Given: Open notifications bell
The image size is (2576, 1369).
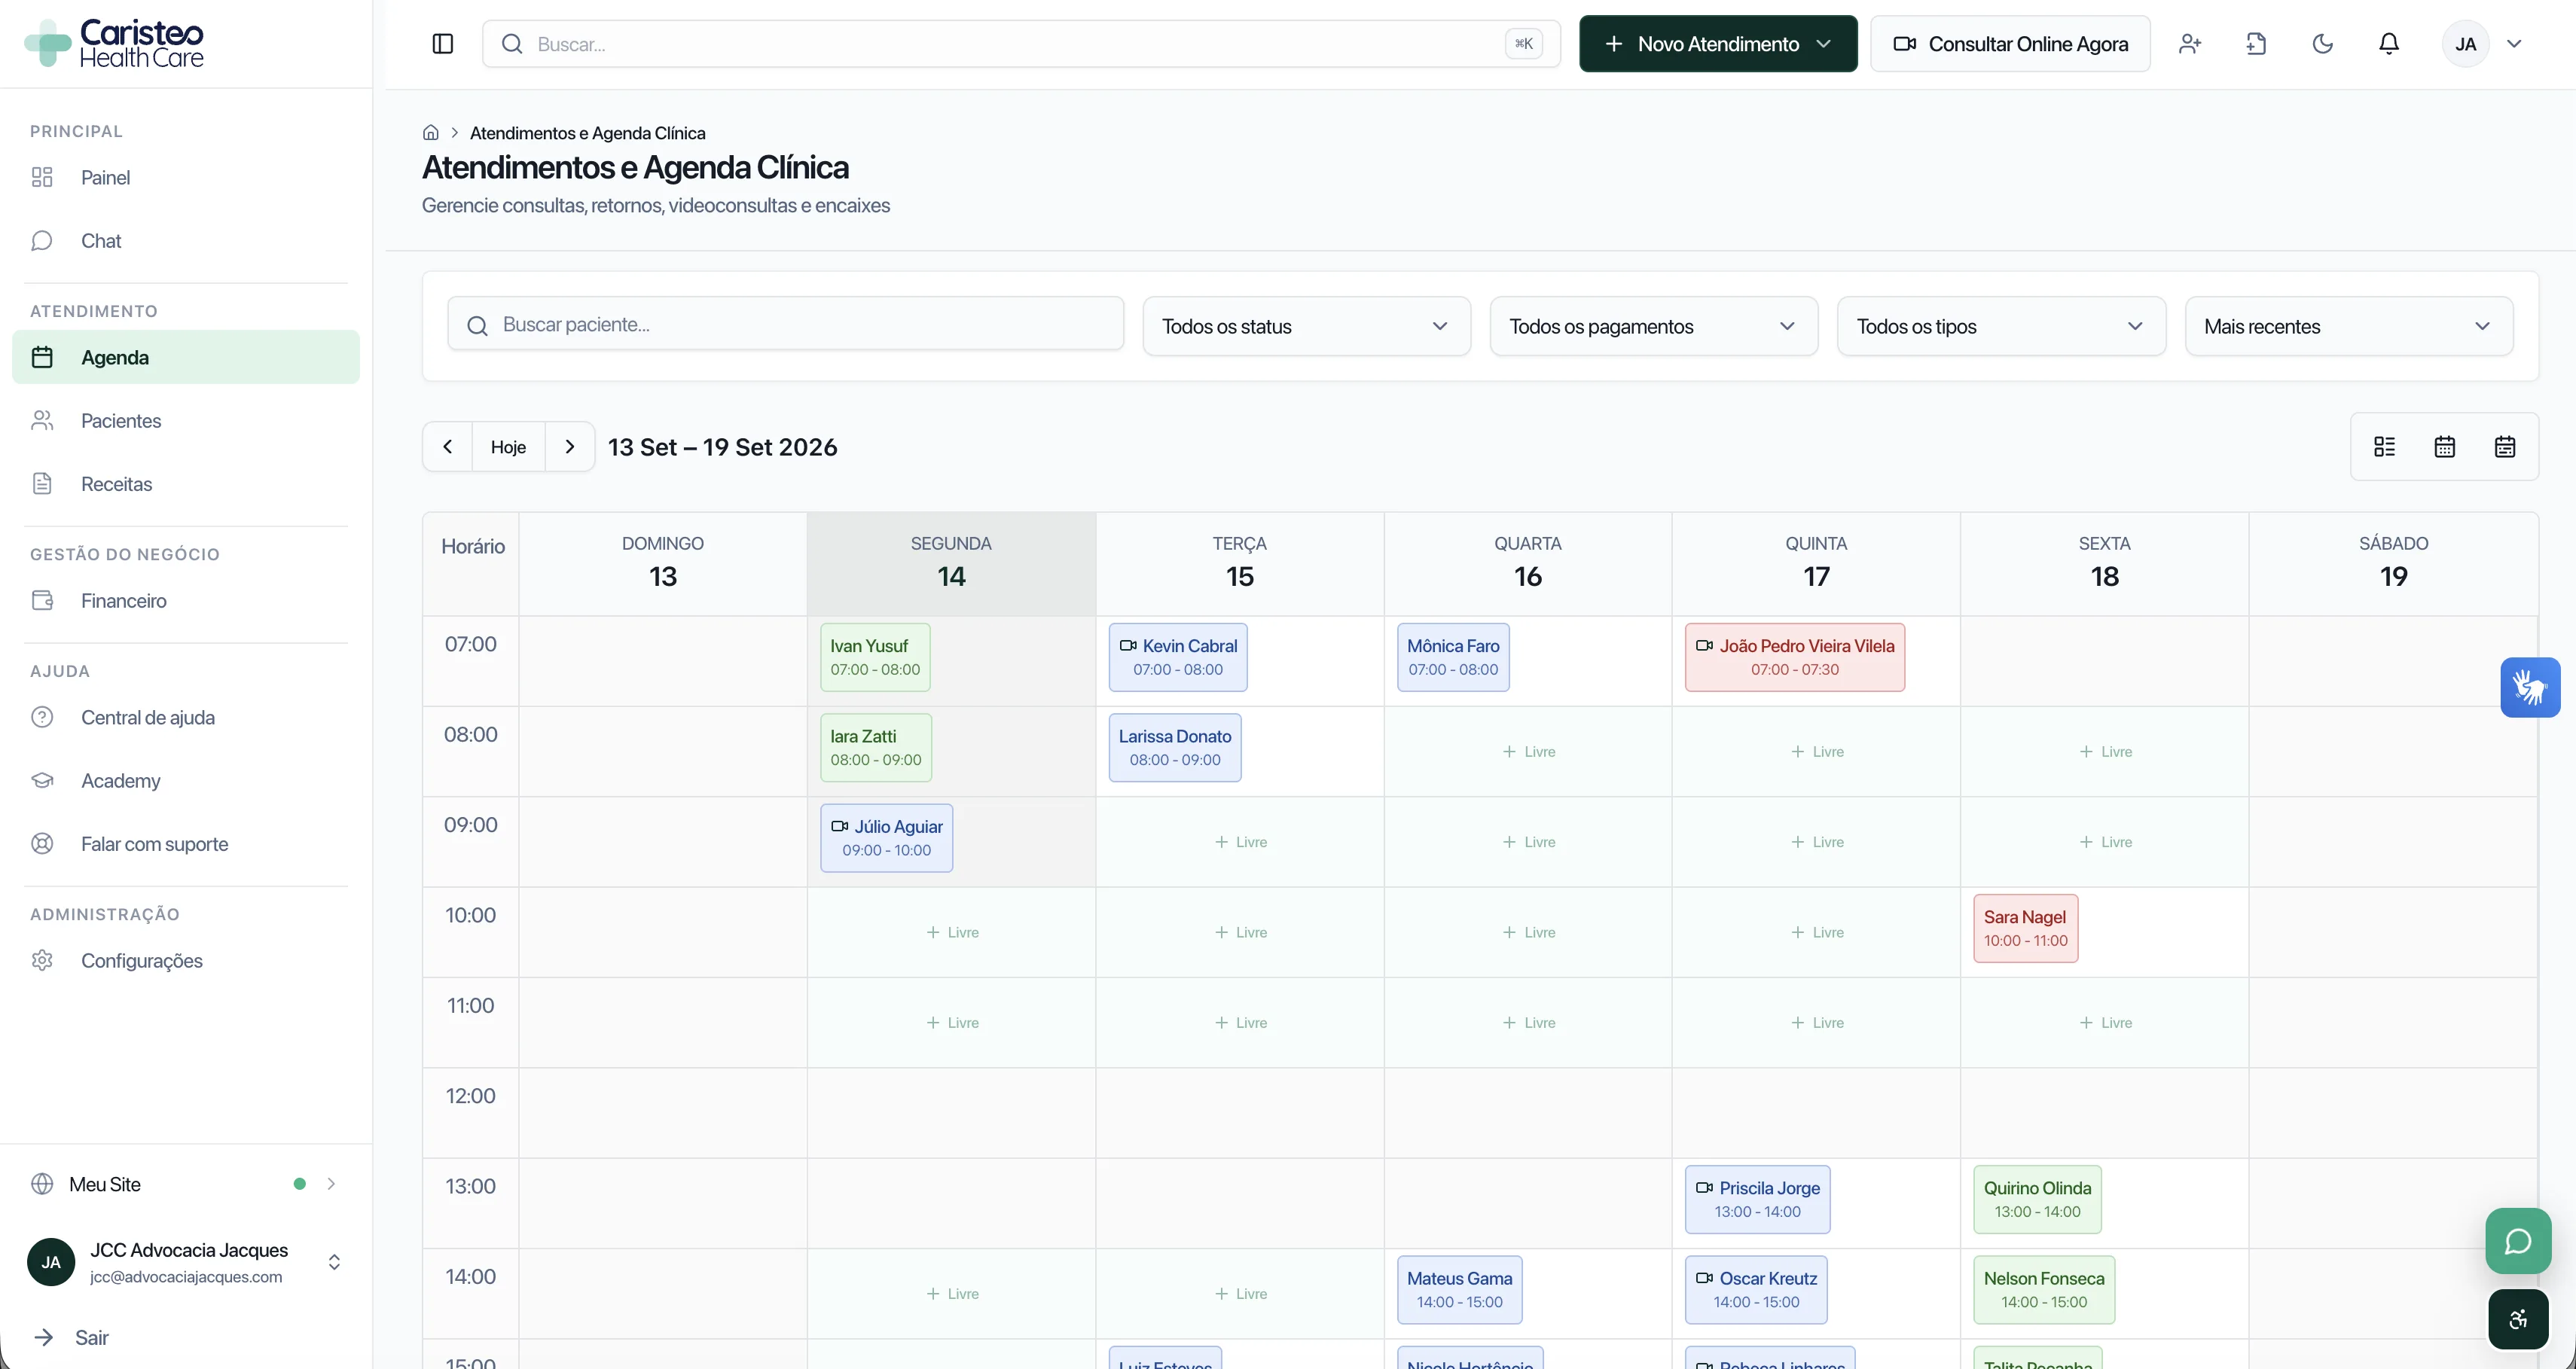Looking at the screenshot, I should click(2389, 44).
